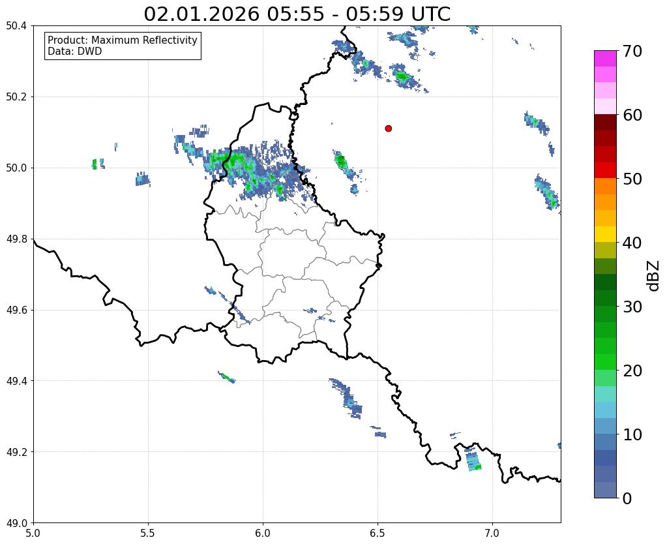Click latitude tick label 49.2
Image resolution: width=667 pixels, height=544 pixels.
point(16,452)
